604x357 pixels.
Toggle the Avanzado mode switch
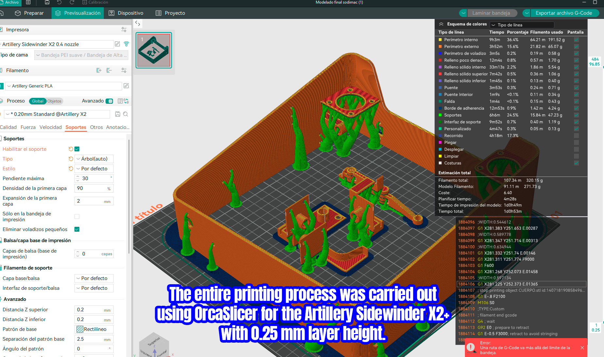click(109, 101)
